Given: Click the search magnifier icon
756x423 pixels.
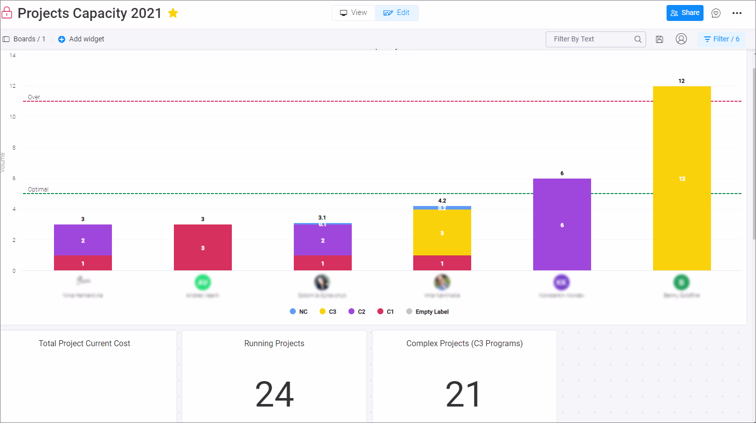Looking at the screenshot, I should point(638,39).
